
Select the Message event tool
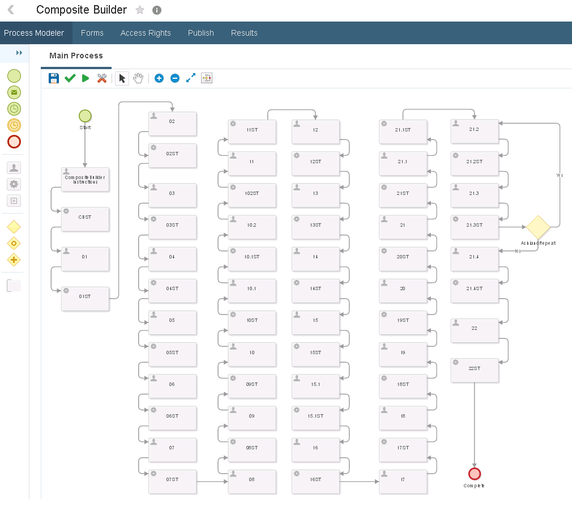coord(14,92)
